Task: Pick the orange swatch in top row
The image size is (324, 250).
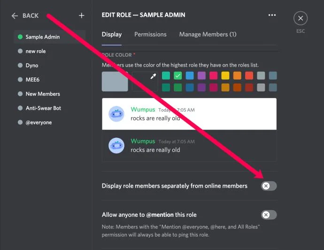Action: coord(237,76)
